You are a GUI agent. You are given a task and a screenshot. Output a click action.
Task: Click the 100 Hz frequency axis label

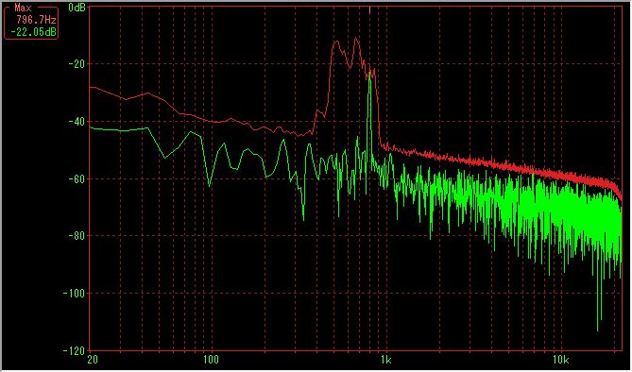point(211,360)
